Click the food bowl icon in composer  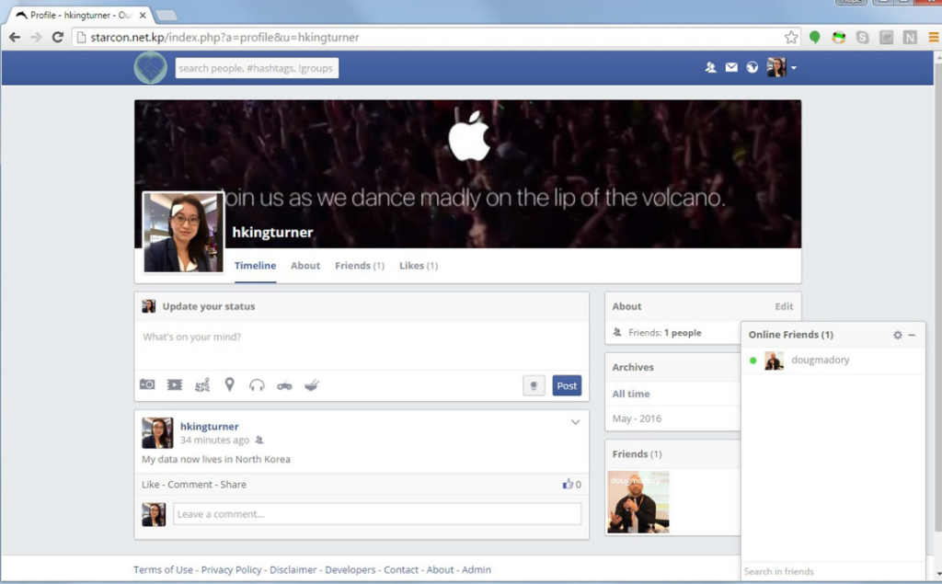311,384
